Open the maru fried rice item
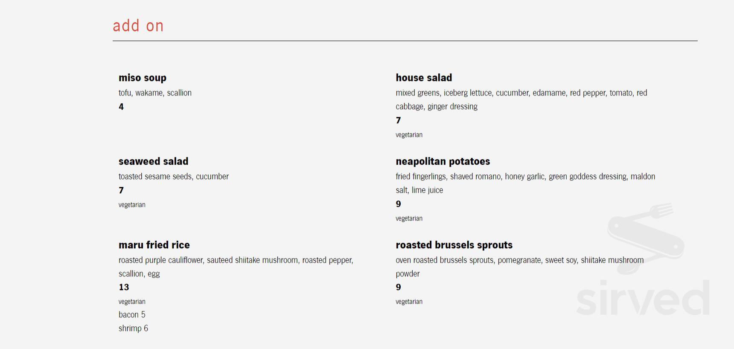 point(154,245)
